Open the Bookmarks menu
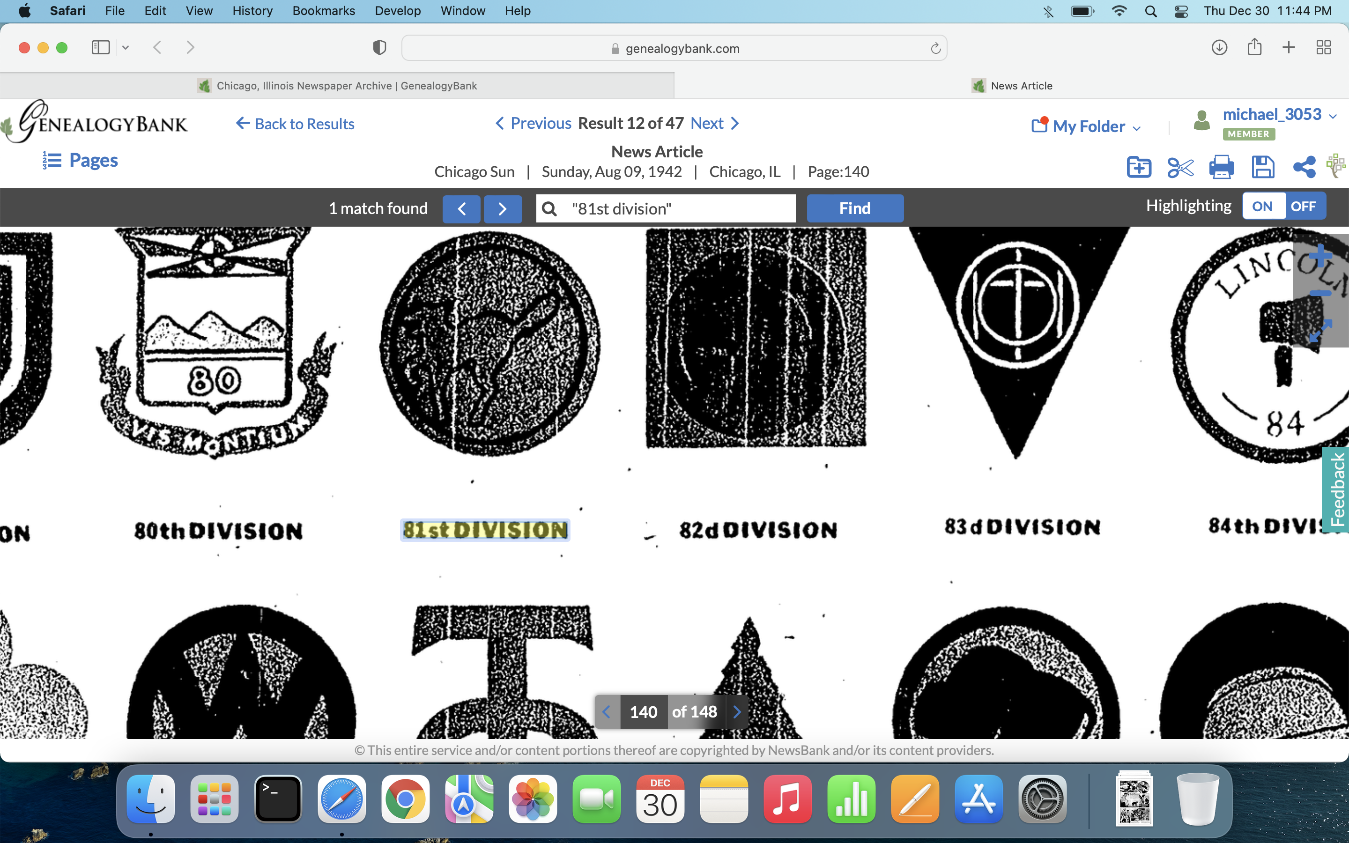This screenshot has height=843, width=1349. click(x=323, y=11)
